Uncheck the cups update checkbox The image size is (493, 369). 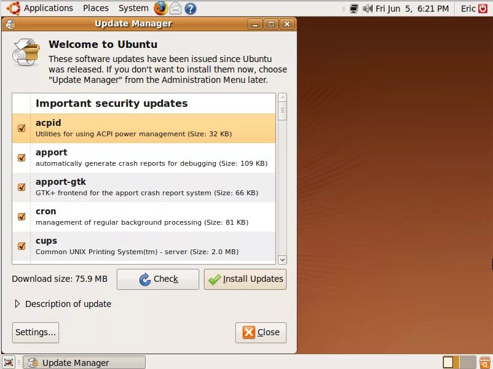(22, 246)
